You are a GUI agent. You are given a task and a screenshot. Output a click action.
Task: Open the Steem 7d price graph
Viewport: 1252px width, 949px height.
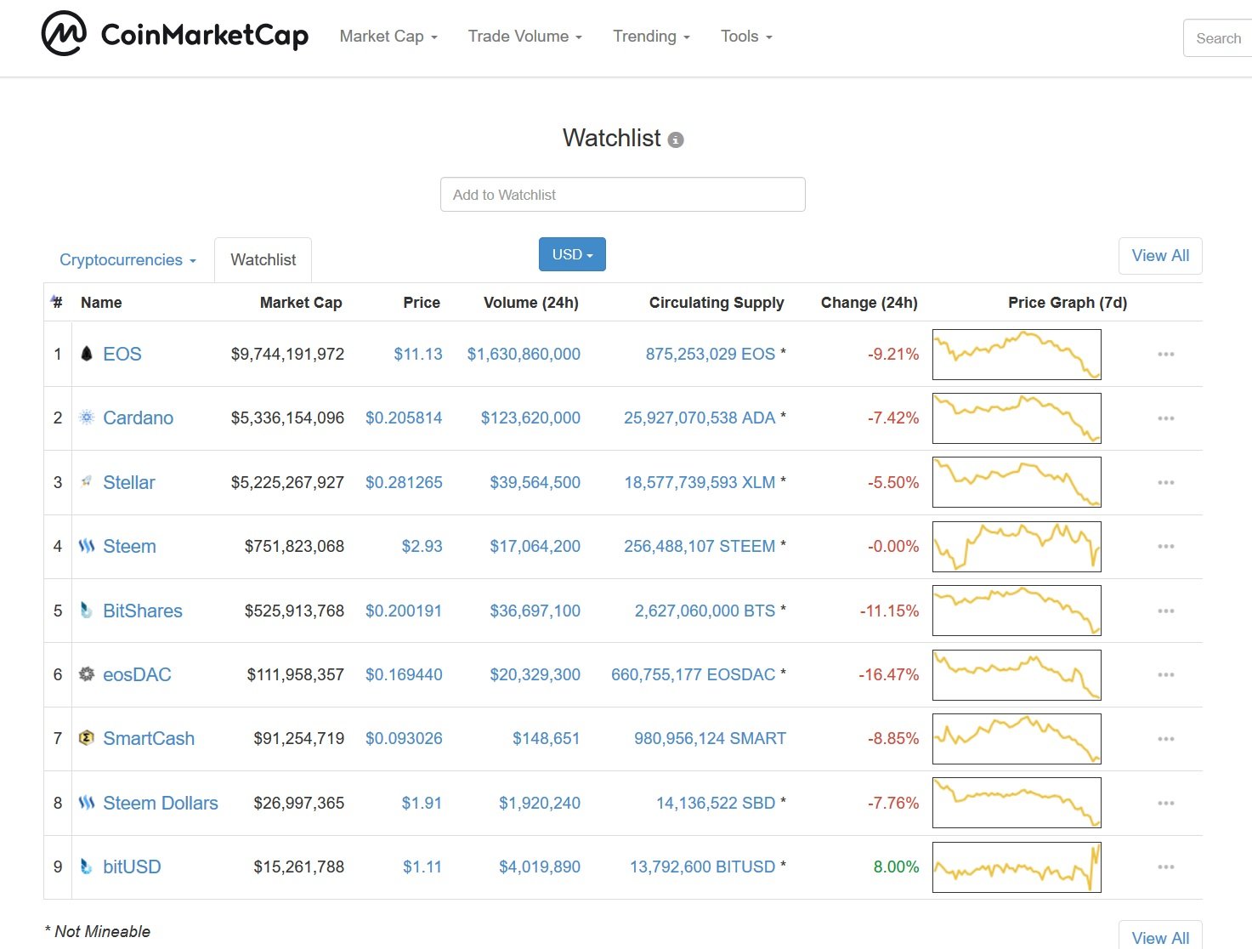click(1017, 546)
